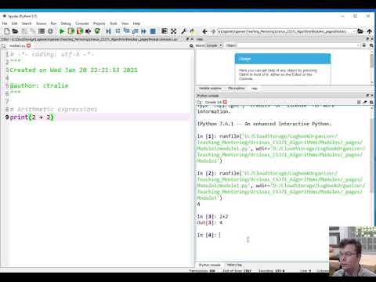The image size is (376, 282).
Task: Open the PYTHONPATH manager icon
Action: click(193, 31)
